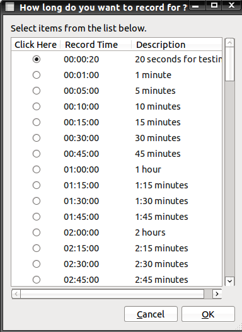Click the horizontal scroll left arrow

(x=16, y=294)
